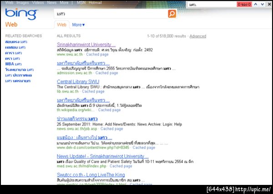Open Web in top navigation bar

(x=9, y=3)
